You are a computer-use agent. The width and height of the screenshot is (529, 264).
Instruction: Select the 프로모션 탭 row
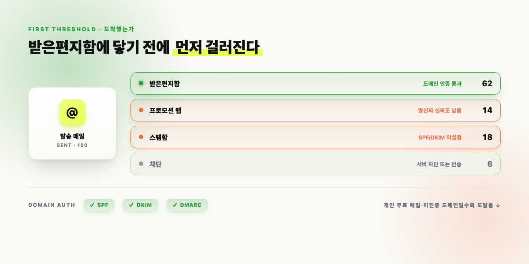tap(316, 110)
